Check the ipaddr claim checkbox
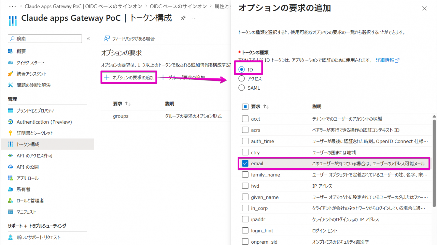Image resolution: width=437 pixels, height=245 pixels. pos(245,219)
